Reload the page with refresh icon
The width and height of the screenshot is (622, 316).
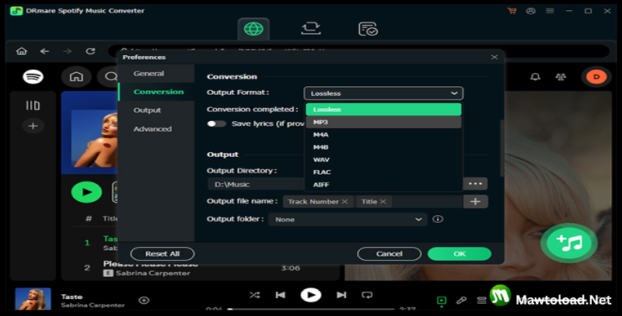click(x=90, y=51)
